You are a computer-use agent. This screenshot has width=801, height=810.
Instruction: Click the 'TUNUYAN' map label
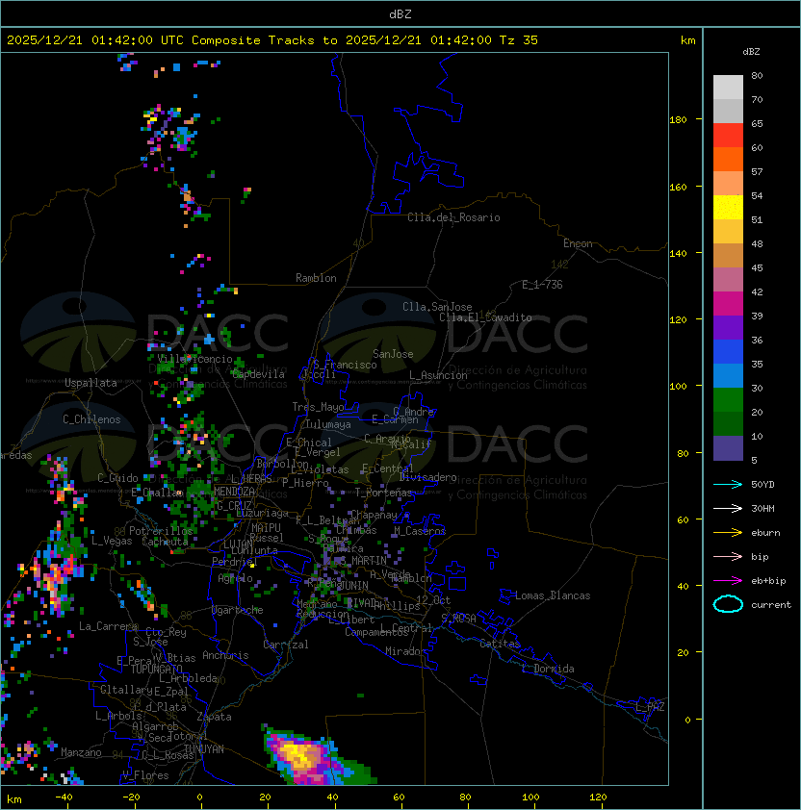click(x=204, y=749)
